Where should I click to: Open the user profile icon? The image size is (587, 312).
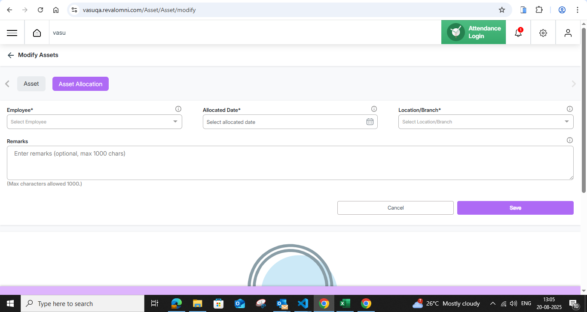[x=568, y=33]
